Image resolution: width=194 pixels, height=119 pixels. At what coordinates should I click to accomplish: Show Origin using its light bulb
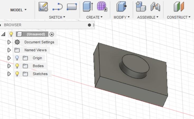click(17, 58)
